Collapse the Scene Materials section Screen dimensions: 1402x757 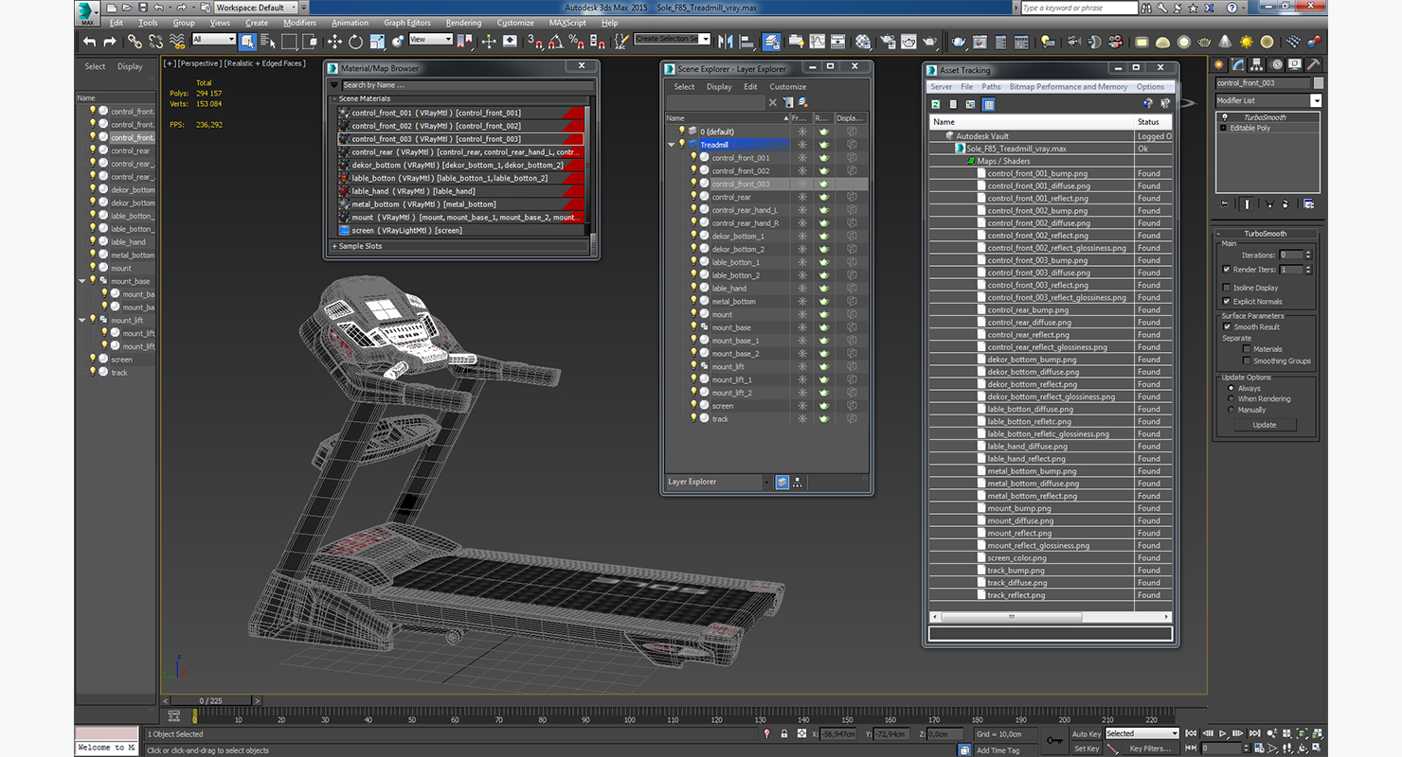point(334,98)
